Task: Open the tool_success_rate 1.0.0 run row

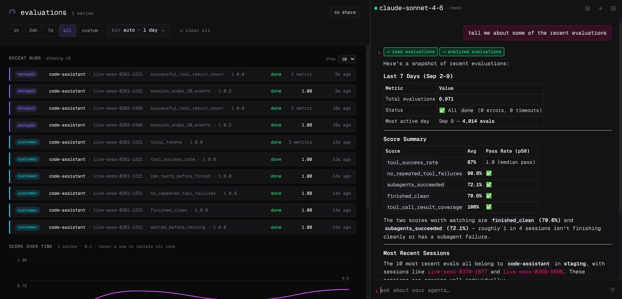Action: 183,159
